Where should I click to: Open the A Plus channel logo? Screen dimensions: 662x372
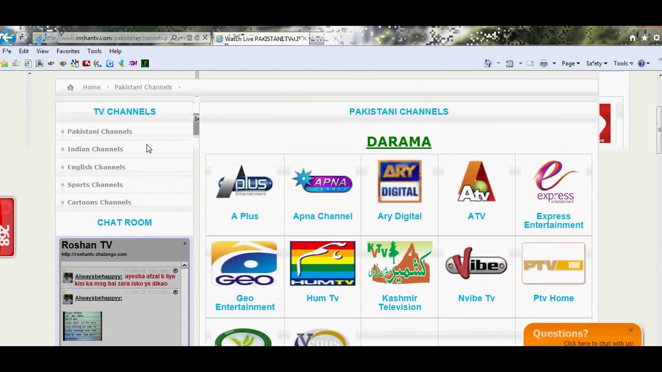click(245, 182)
